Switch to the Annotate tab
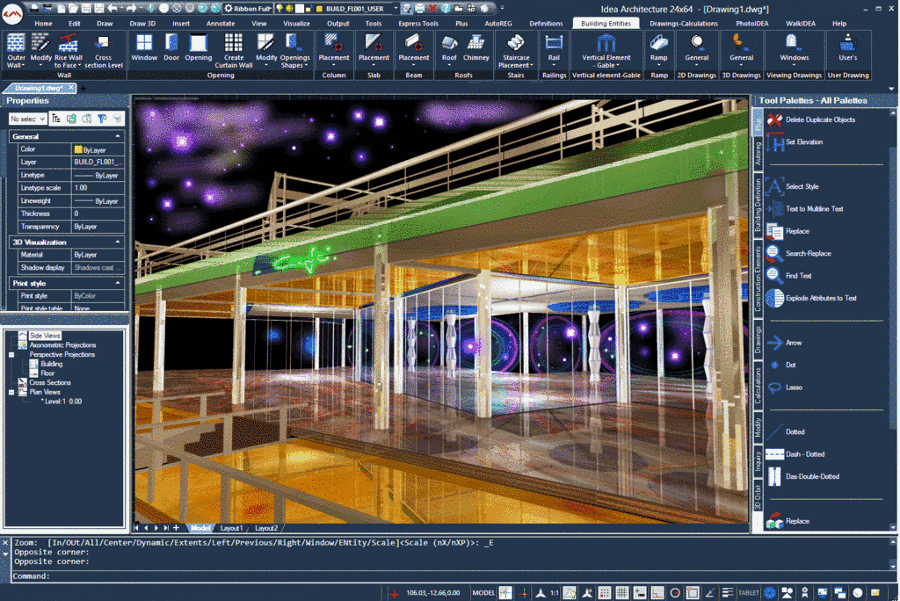Viewport: 900px width, 601px height. click(x=221, y=24)
